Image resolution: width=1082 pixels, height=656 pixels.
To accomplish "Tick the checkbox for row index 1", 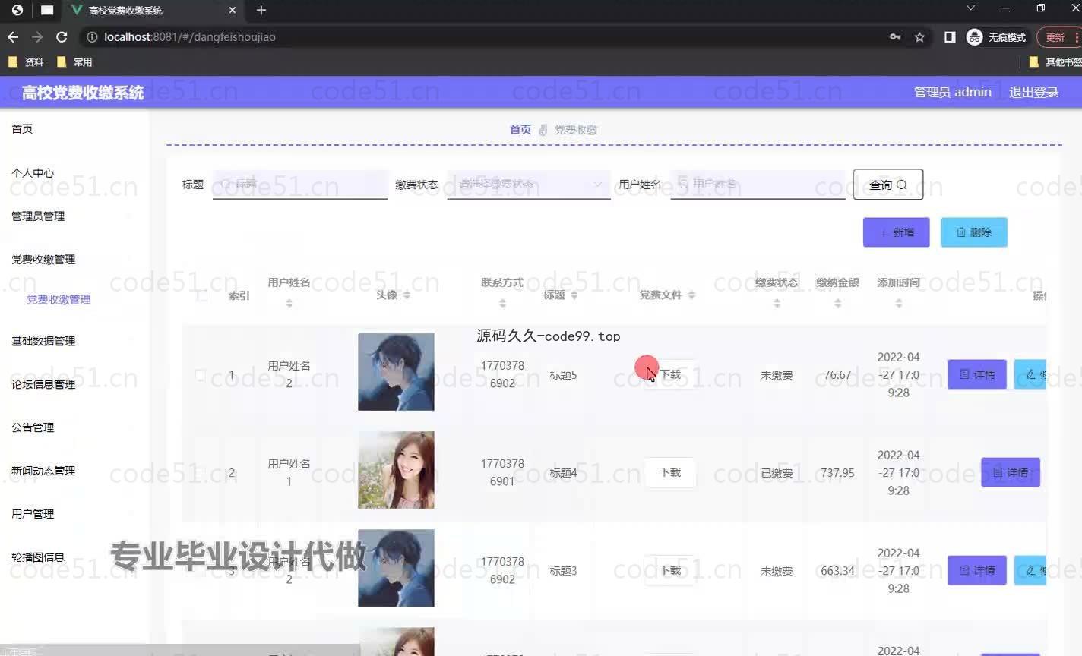I will [x=201, y=375].
